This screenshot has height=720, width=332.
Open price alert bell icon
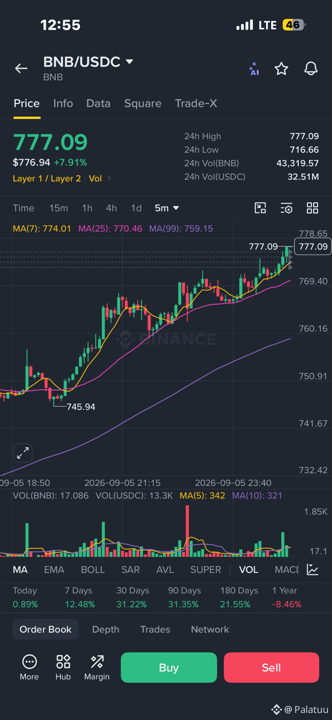click(311, 69)
